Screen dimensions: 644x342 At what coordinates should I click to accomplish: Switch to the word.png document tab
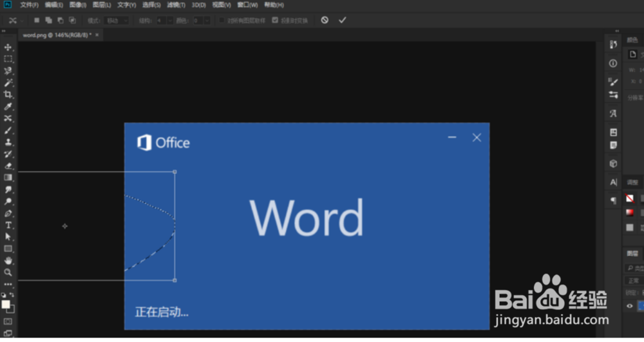[x=57, y=35]
